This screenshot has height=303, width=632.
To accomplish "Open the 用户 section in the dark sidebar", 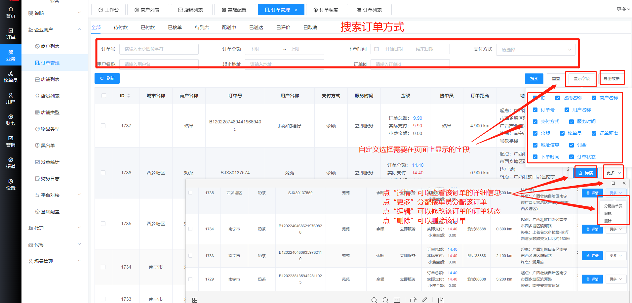I will [11, 98].
